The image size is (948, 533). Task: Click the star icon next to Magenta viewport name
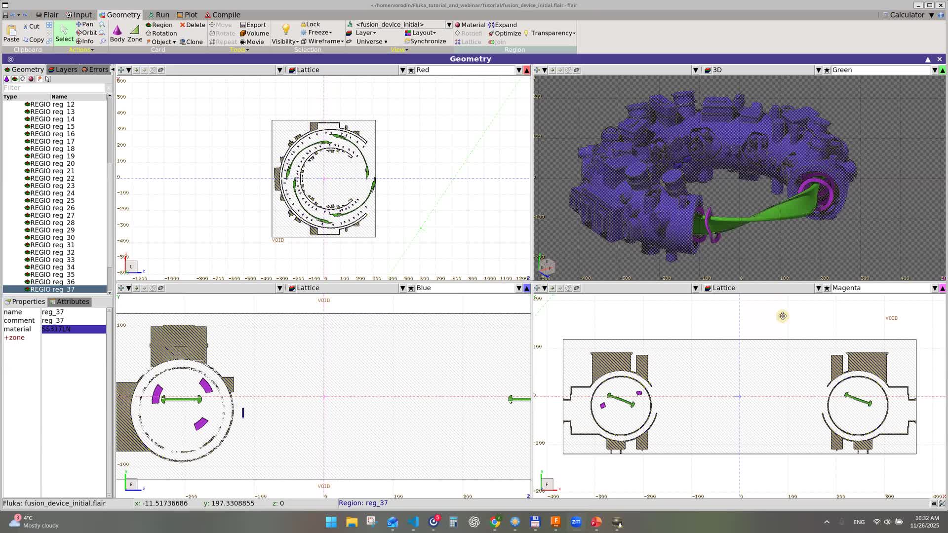(x=827, y=288)
